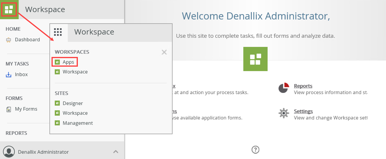Click the Reports pie chart icon
This screenshot has width=386, height=159.
[x=284, y=88]
